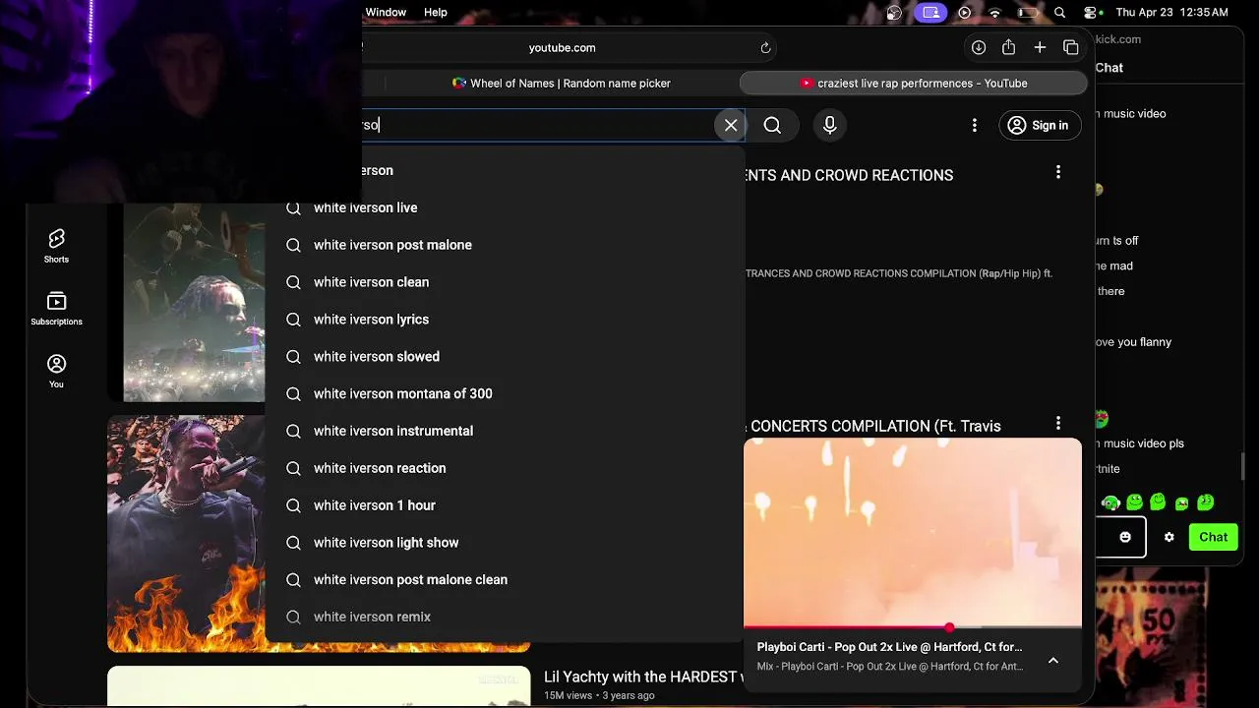
Task: Click search icon beside 'white iverson reaction'
Action: (293, 468)
